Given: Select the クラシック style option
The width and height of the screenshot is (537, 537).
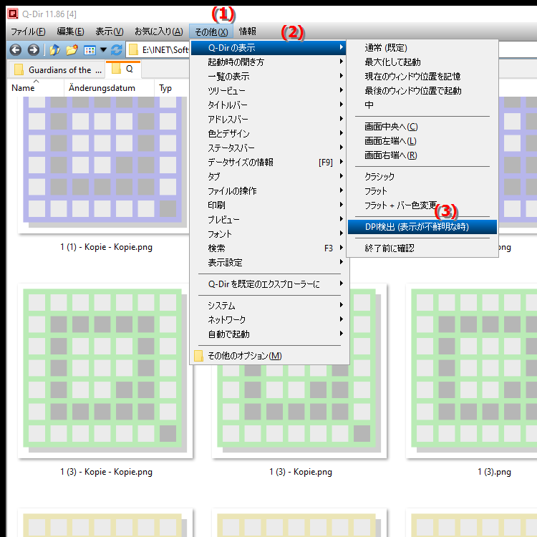Looking at the screenshot, I should pyautogui.click(x=379, y=177).
